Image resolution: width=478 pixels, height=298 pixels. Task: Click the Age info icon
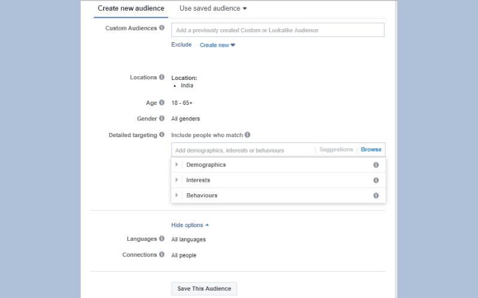tap(162, 103)
